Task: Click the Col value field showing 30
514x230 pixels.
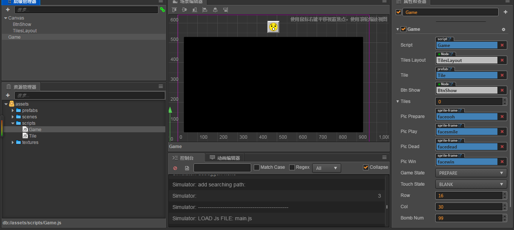Action: point(469,207)
